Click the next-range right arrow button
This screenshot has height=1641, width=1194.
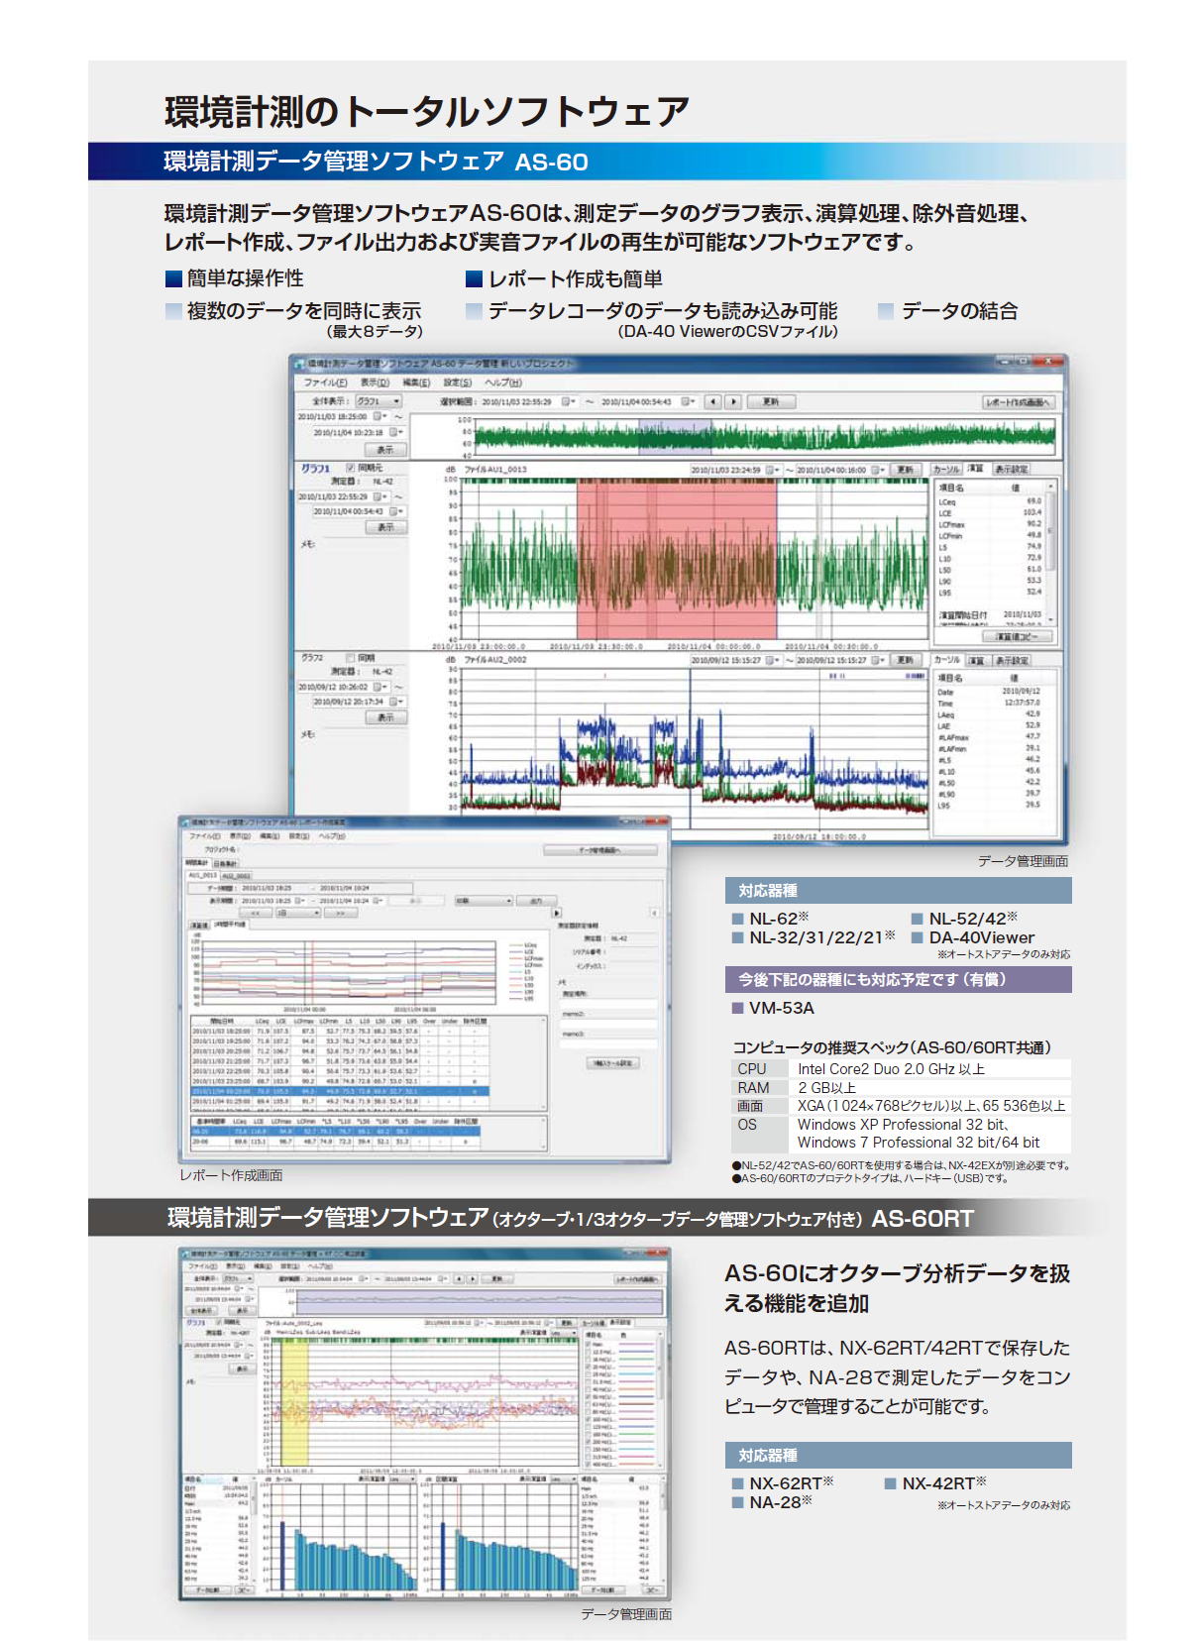(x=733, y=401)
